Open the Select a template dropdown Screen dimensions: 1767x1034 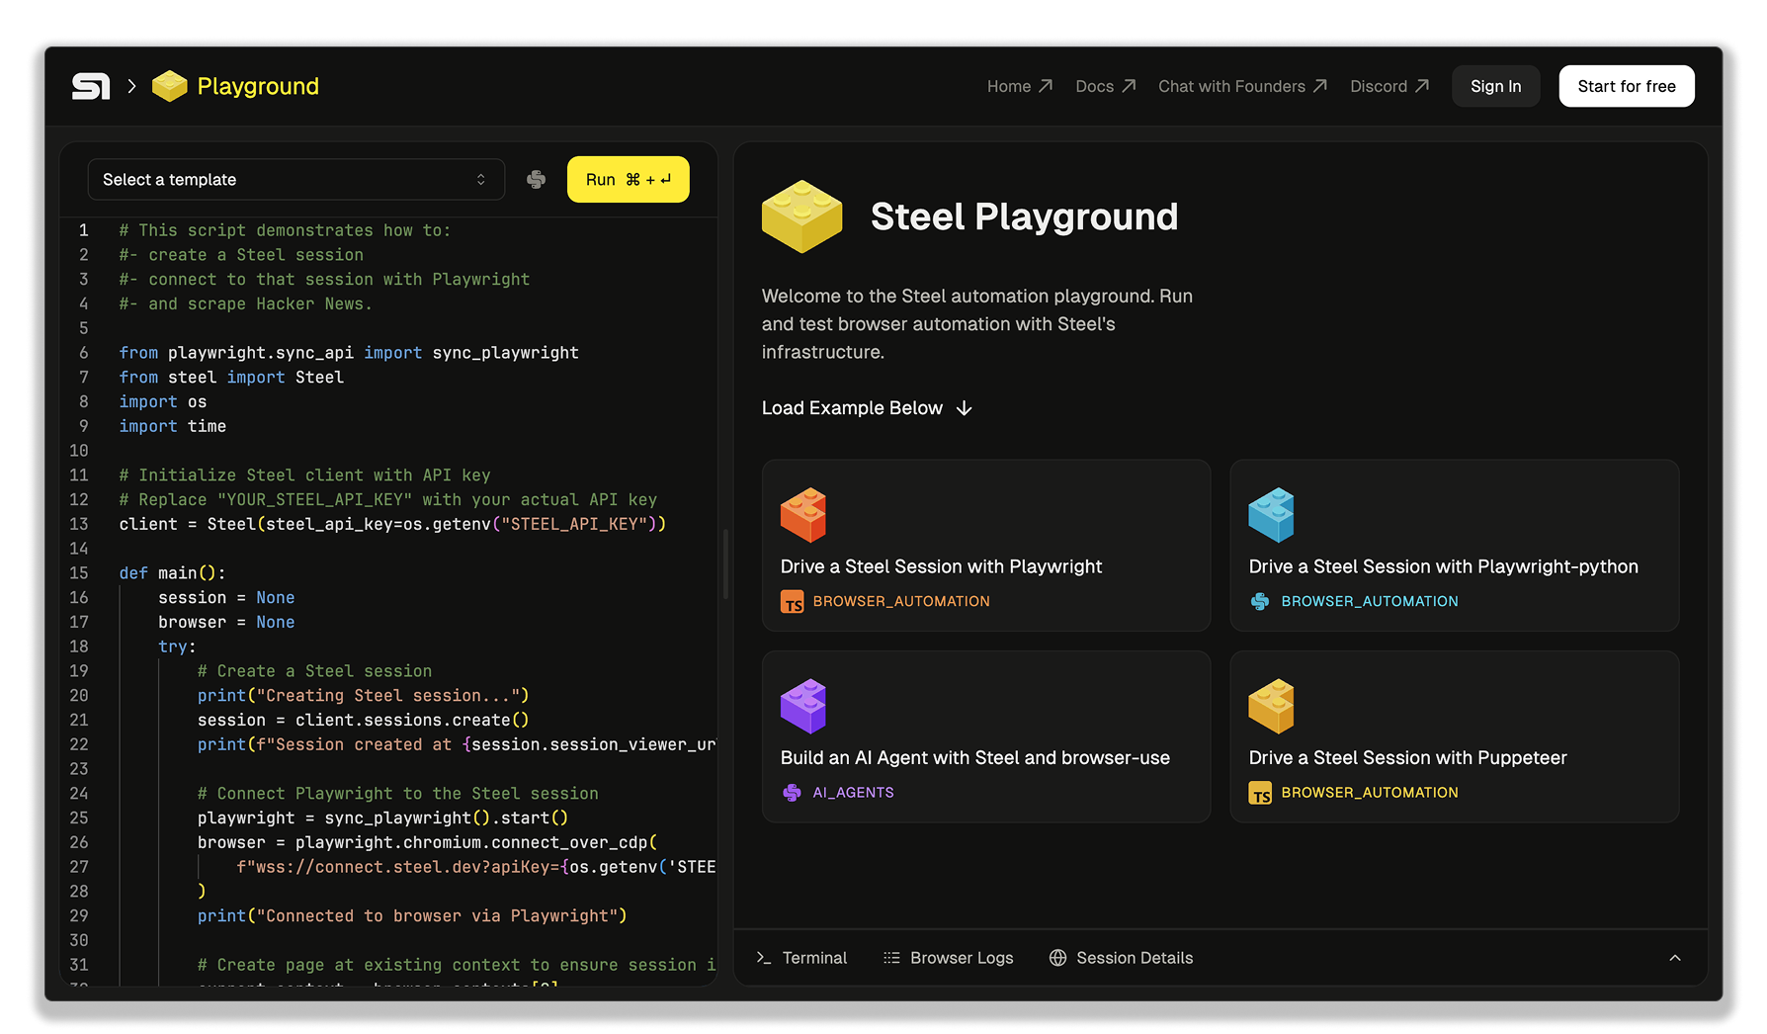[x=296, y=179]
